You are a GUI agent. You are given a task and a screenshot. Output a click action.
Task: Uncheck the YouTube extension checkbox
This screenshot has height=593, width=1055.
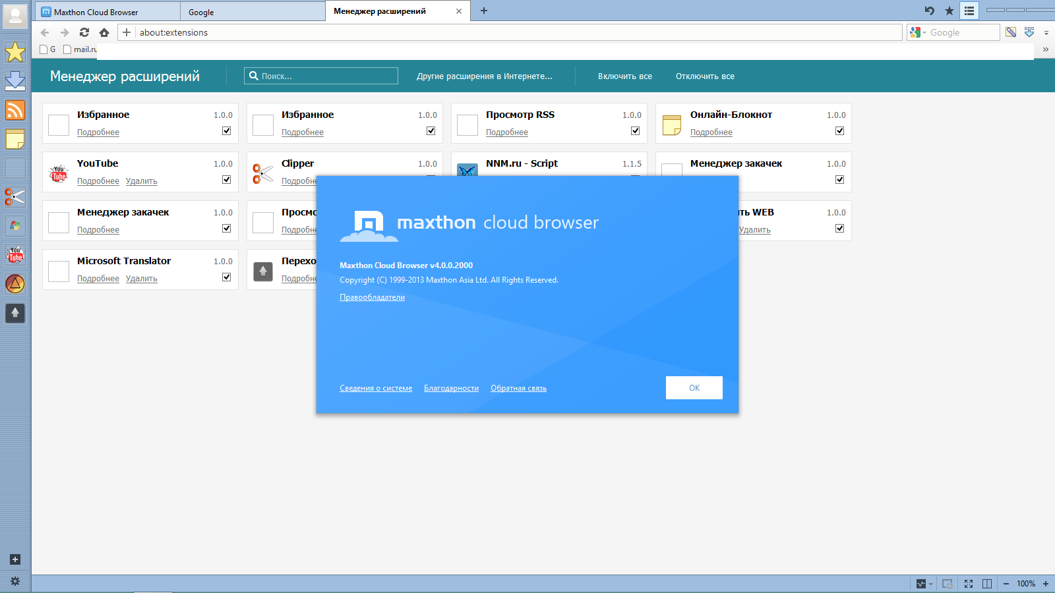(x=227, y=180)
